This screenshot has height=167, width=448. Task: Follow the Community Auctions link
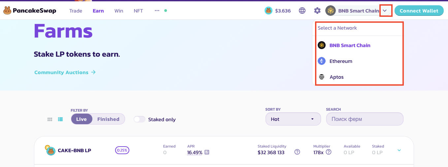click(65, 72)
